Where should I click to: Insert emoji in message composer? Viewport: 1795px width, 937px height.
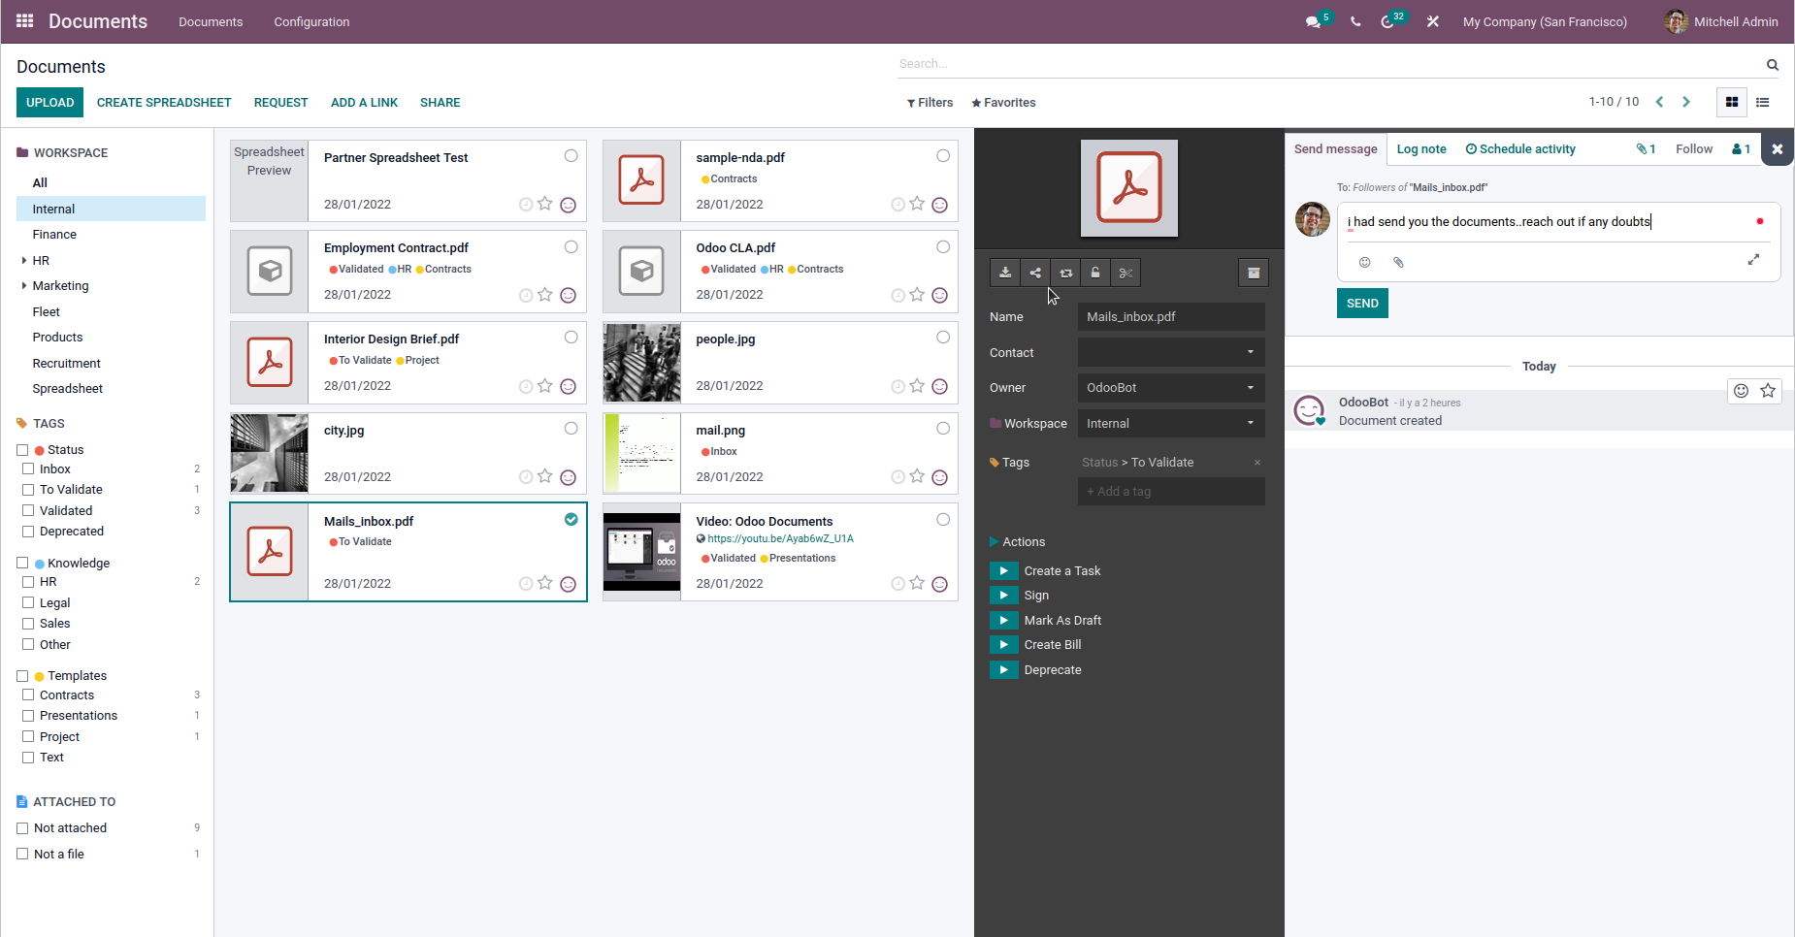(x=1364, y=262)
